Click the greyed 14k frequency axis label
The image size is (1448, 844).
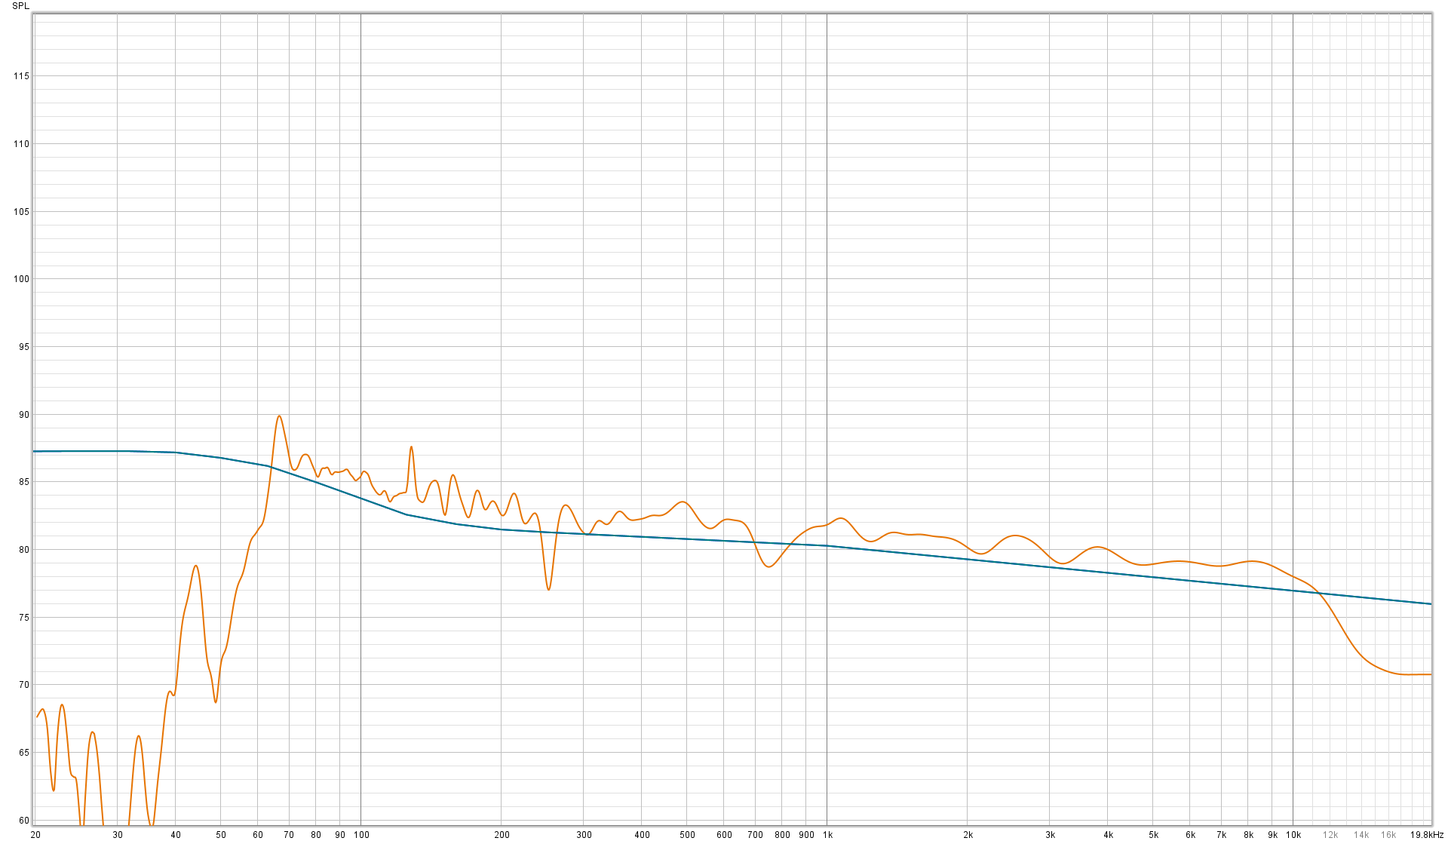coord(1361,835)
